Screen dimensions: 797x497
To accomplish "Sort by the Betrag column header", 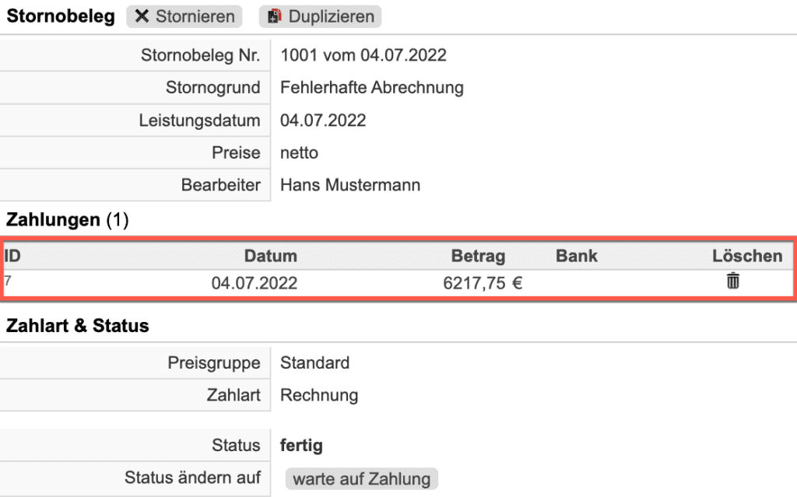I will pyautogui.click(x=478, y=255).
